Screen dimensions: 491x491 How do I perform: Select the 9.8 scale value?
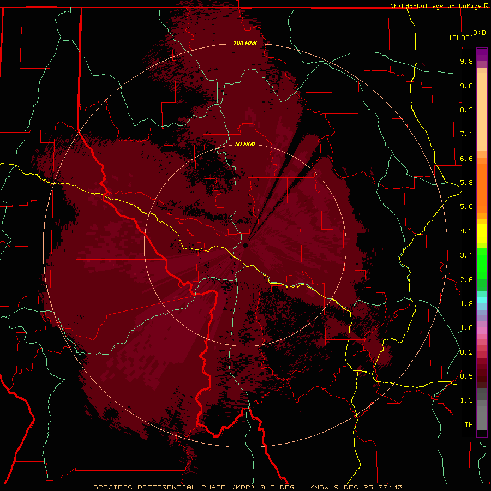pyautogui.click(x=466, y=61)
